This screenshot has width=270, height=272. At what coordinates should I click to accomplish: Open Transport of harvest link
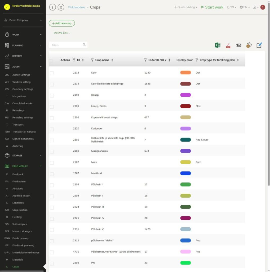[24, 132]
